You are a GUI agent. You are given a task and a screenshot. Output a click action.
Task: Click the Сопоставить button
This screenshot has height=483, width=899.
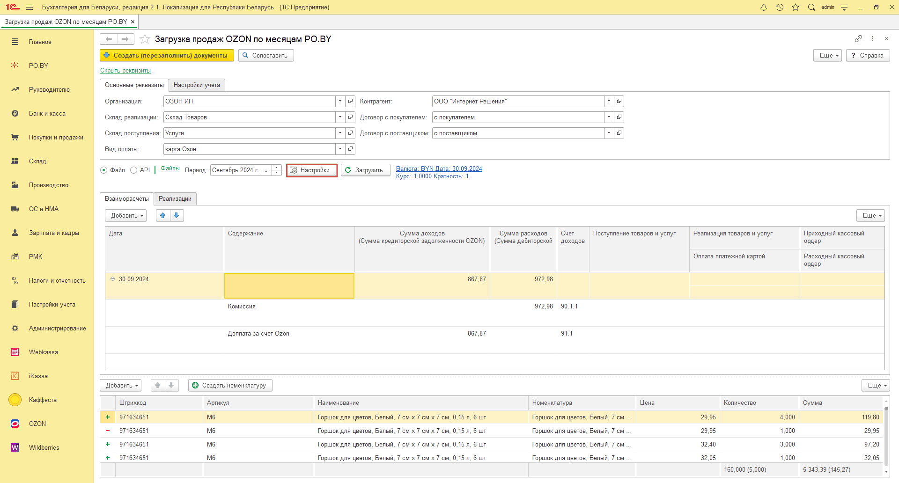coord(266,55)
